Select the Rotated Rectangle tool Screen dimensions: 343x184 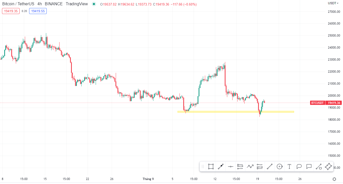(x=328, y=166)
